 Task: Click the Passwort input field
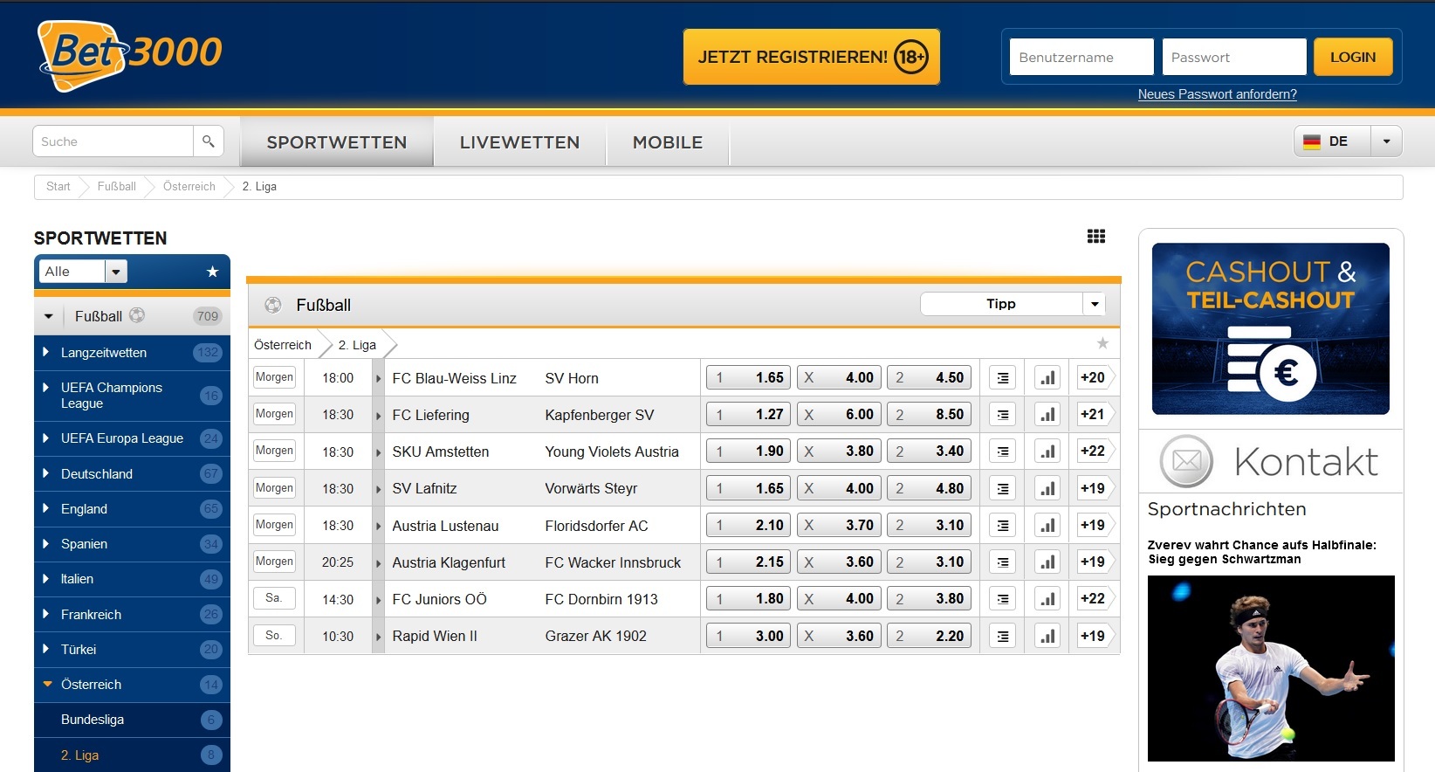pyautogui.click(x=1234, y=57)
